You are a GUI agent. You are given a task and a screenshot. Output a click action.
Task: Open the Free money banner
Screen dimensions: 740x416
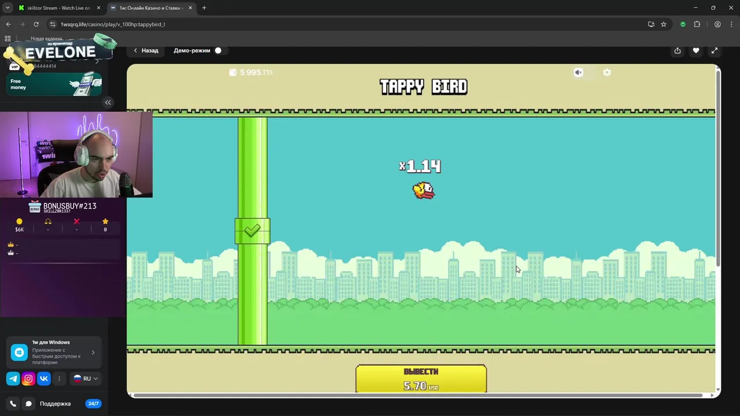point(54,84)
